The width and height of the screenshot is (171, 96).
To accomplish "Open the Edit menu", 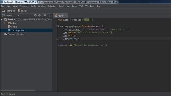I will coord(9,6).
